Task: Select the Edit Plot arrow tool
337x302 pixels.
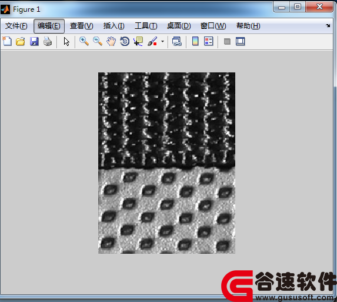Action: click(66, 41)
